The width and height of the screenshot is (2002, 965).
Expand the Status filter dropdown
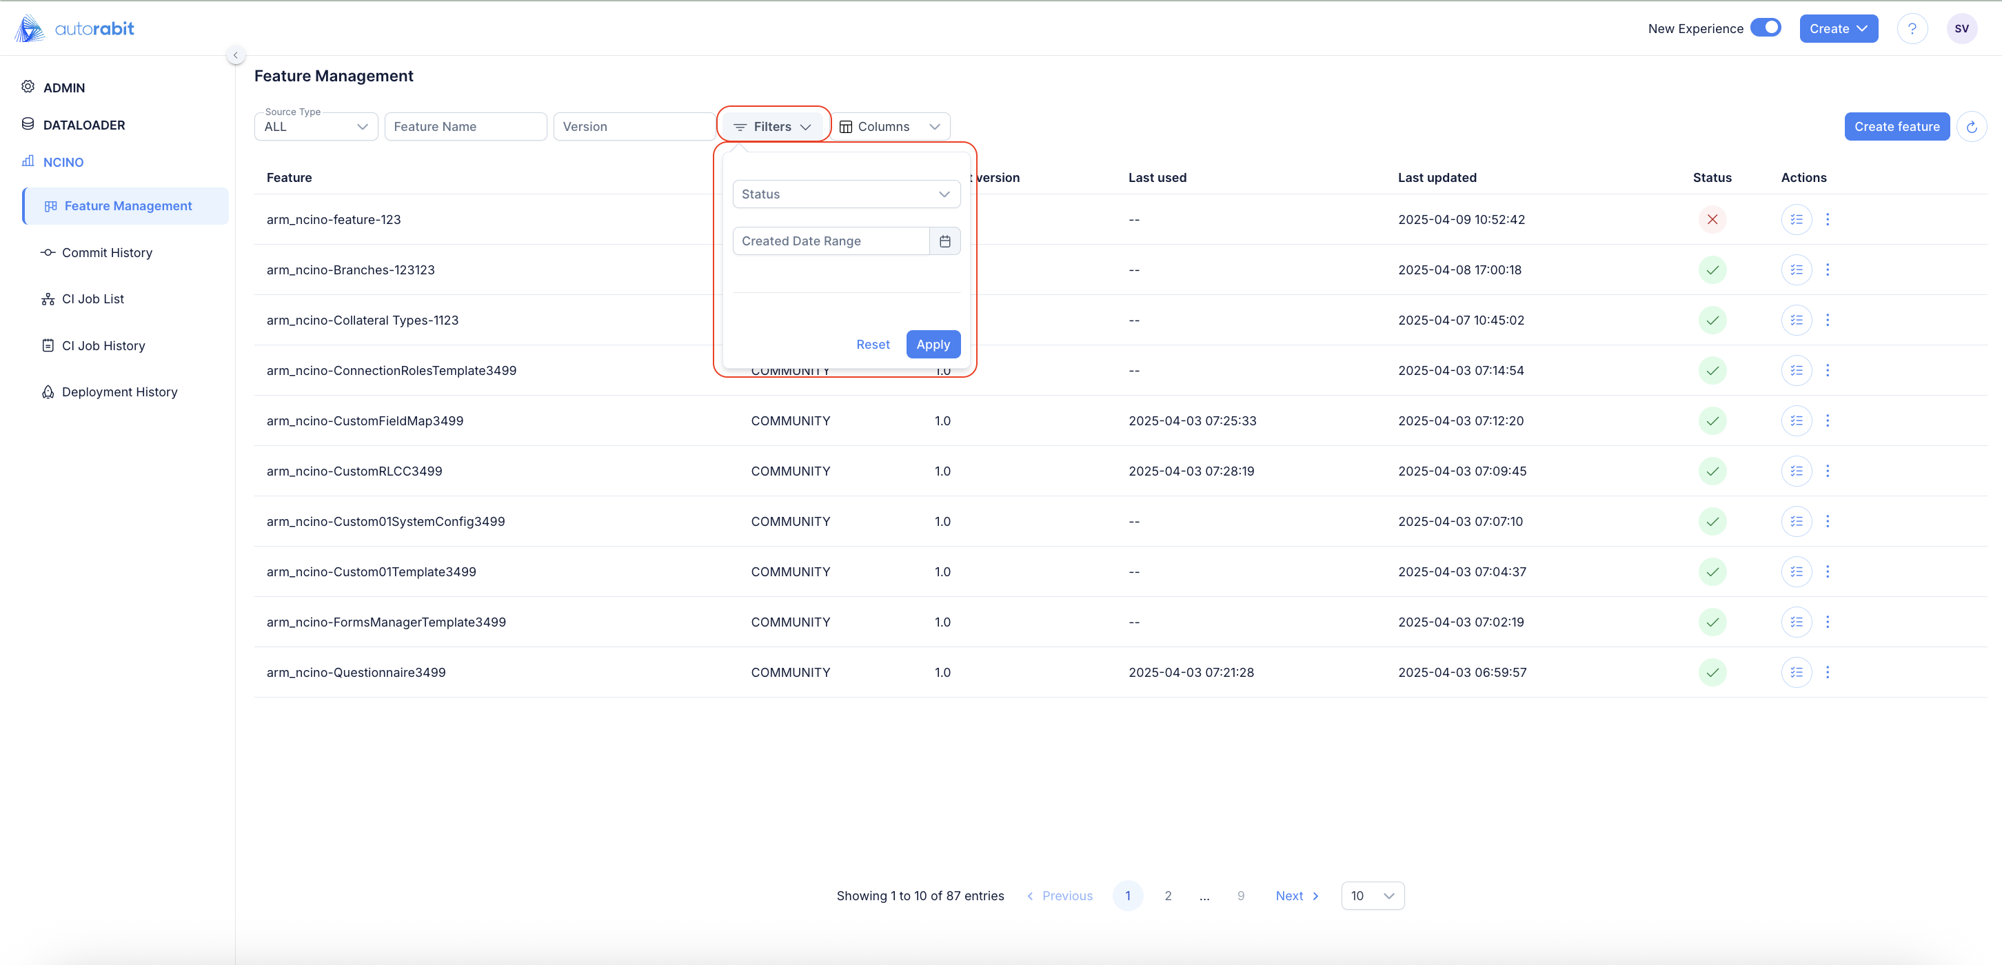click(846, 194)
